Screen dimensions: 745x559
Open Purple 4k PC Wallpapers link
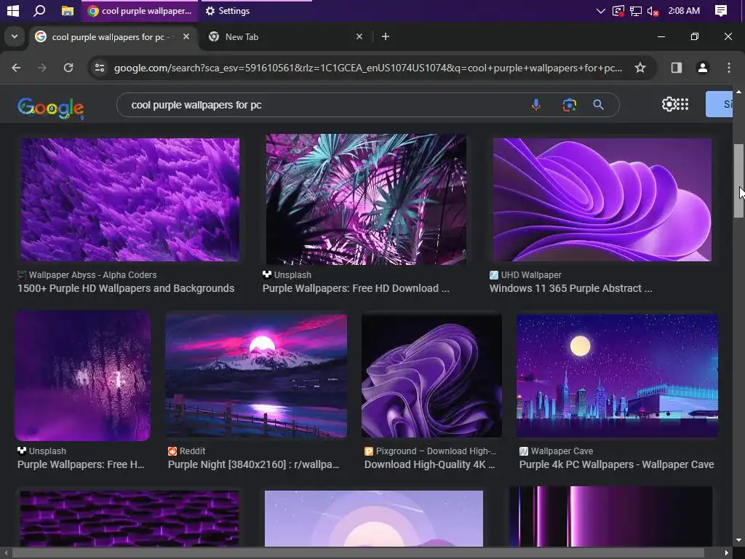pyautogui.click(x=616, y=464)
